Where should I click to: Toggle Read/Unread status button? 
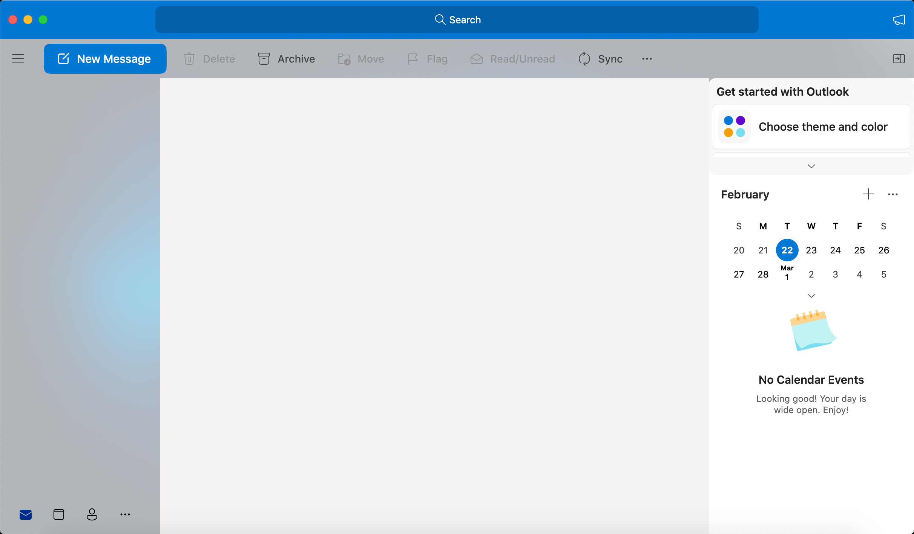point(513,59)
